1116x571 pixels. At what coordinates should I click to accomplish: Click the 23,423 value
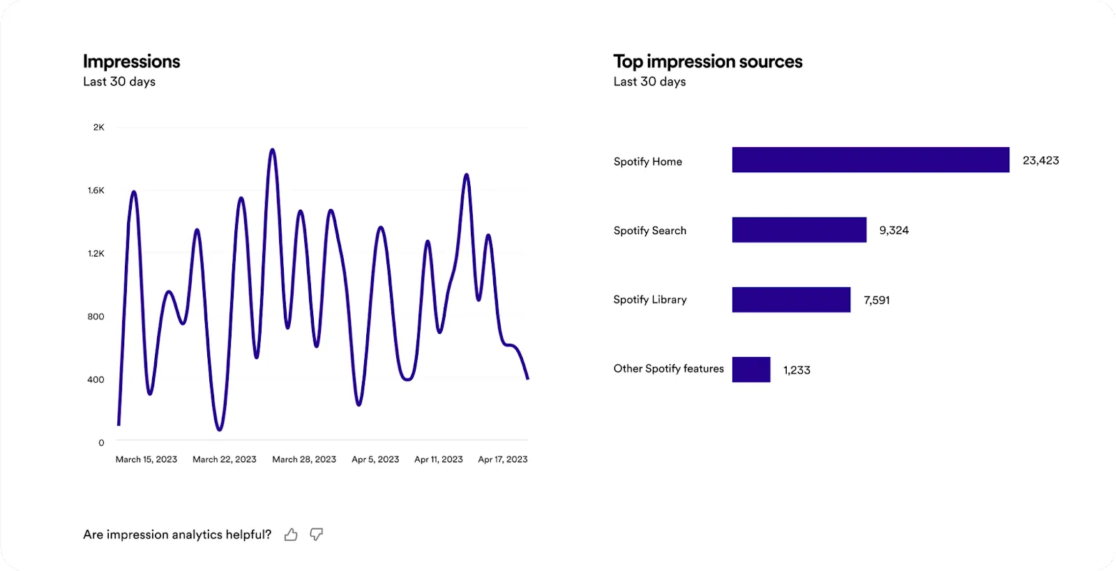point(1041,160)
